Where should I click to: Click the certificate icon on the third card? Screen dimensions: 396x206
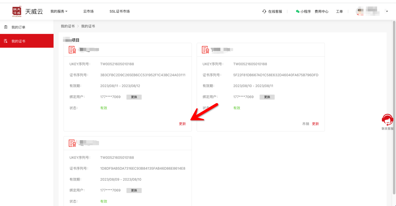coord(72,143)
